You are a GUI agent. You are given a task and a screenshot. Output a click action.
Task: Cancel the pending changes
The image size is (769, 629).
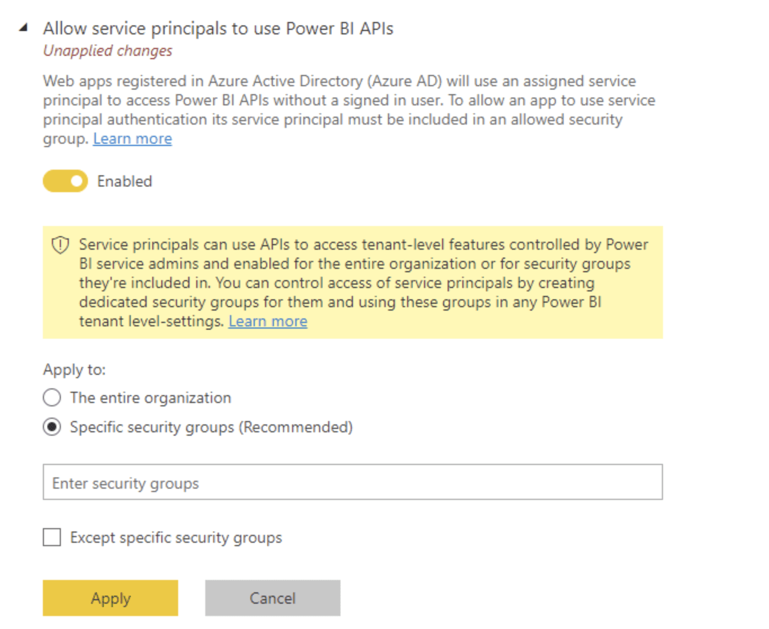pyautogui.click(x=272, y=598)
